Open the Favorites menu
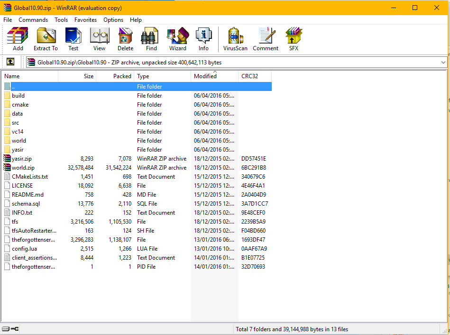 pyautogui.click(x=85, y=20)
